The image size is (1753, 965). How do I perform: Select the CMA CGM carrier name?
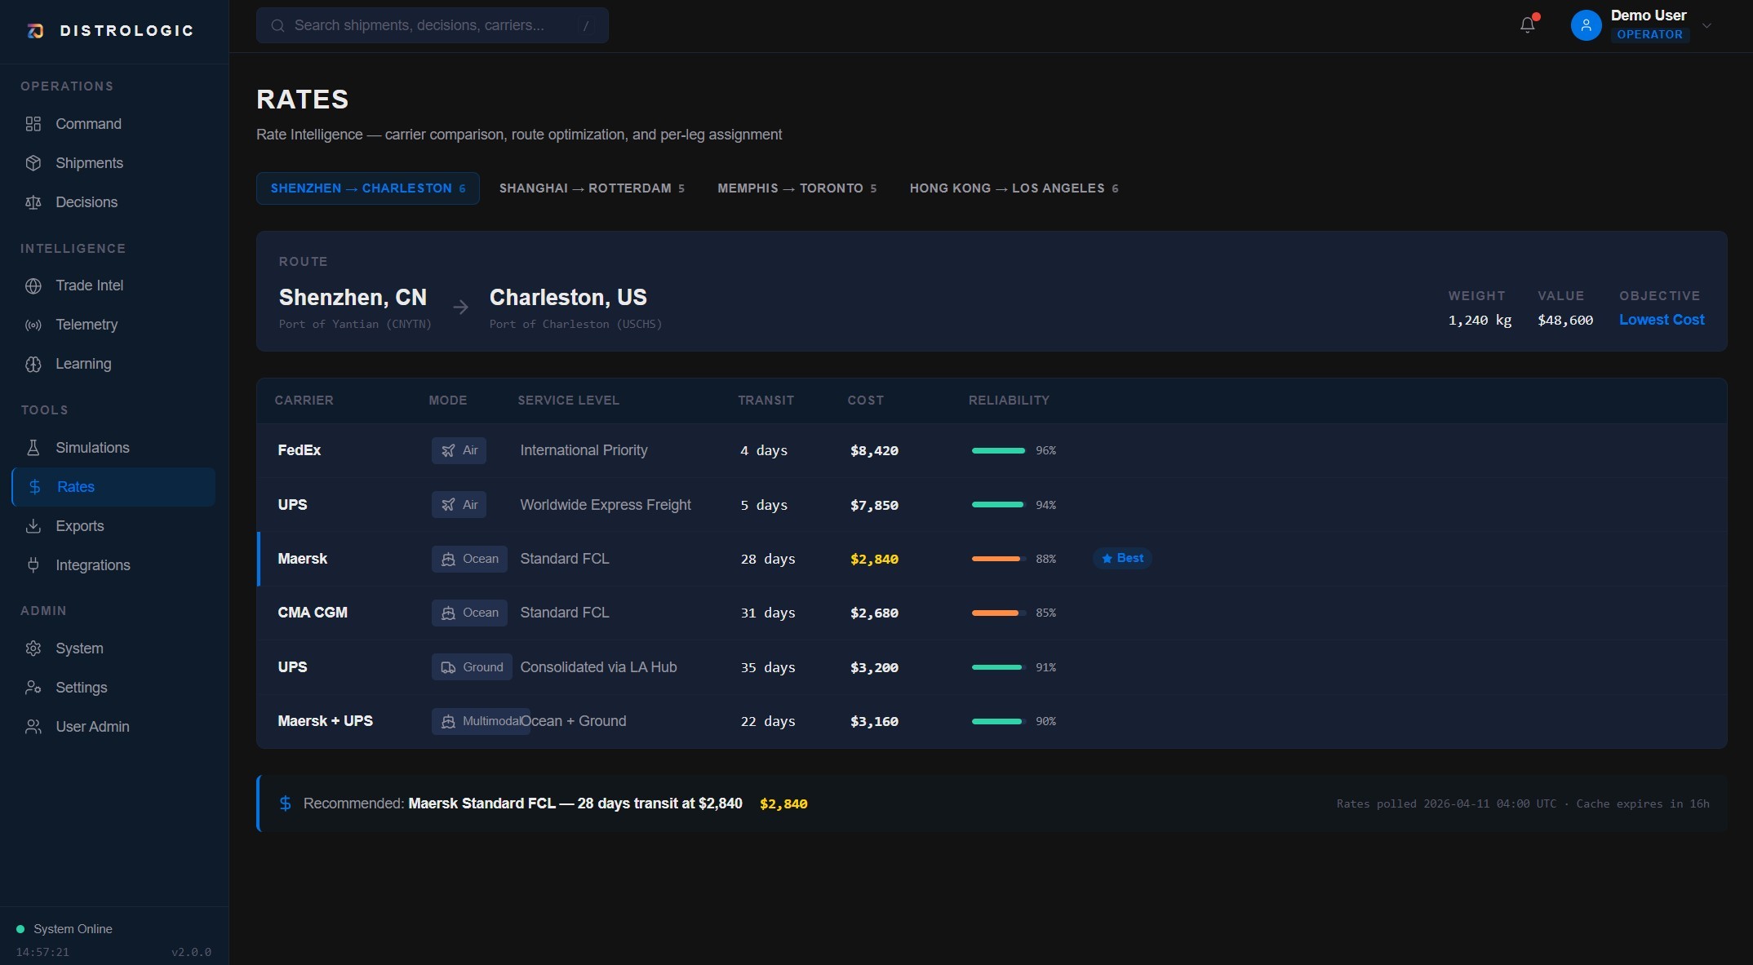pos(313,613)
